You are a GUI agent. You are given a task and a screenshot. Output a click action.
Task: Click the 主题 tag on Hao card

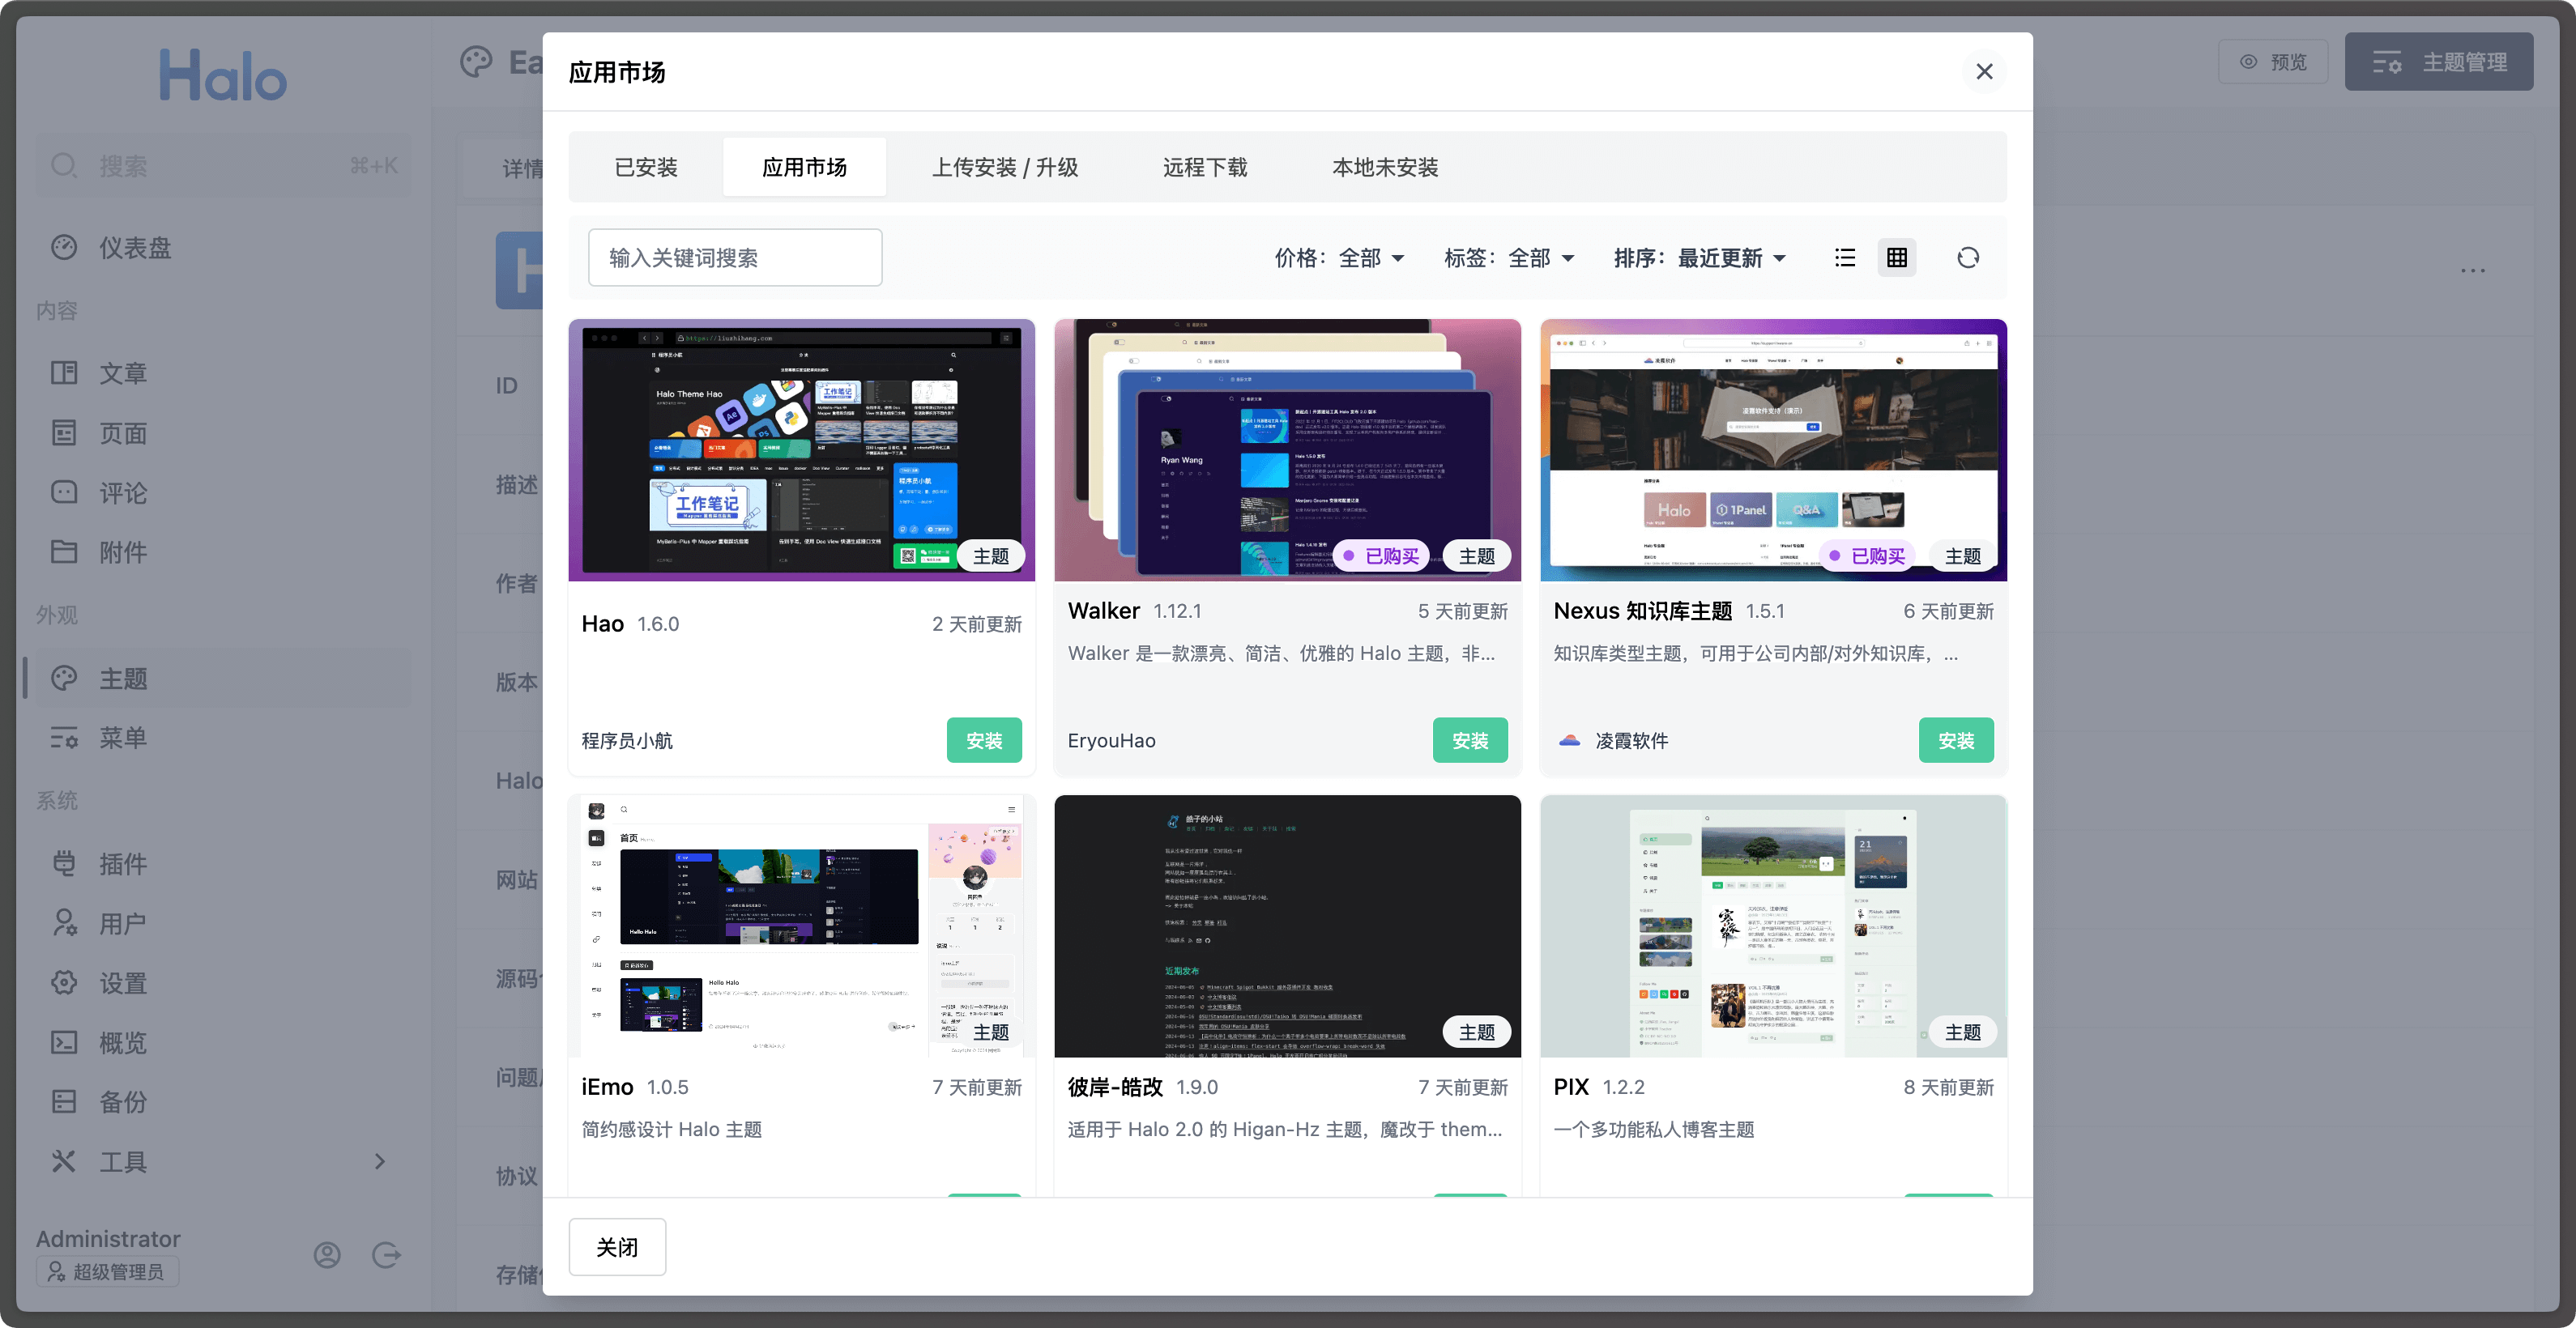pos(991,555)
